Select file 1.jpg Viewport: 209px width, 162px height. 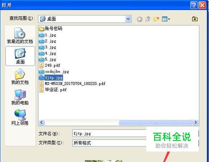[x=48, y=35]
